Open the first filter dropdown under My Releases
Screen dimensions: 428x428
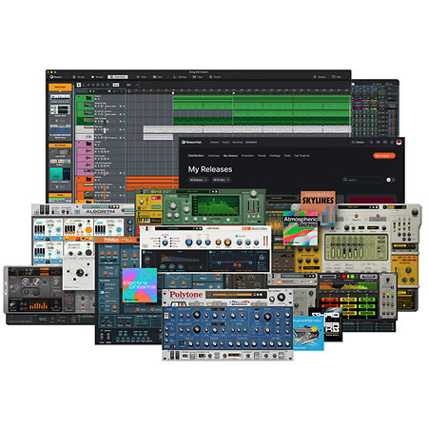(198, 180)
